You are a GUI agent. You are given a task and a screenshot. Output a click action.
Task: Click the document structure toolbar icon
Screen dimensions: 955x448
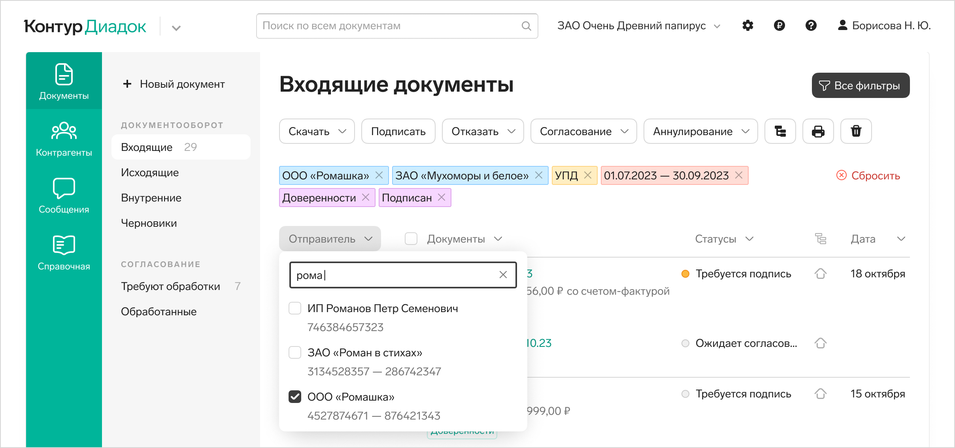(780, 131)
